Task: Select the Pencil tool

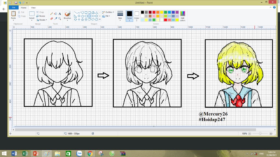Action: pyautogui.click(x=51, y=14)
